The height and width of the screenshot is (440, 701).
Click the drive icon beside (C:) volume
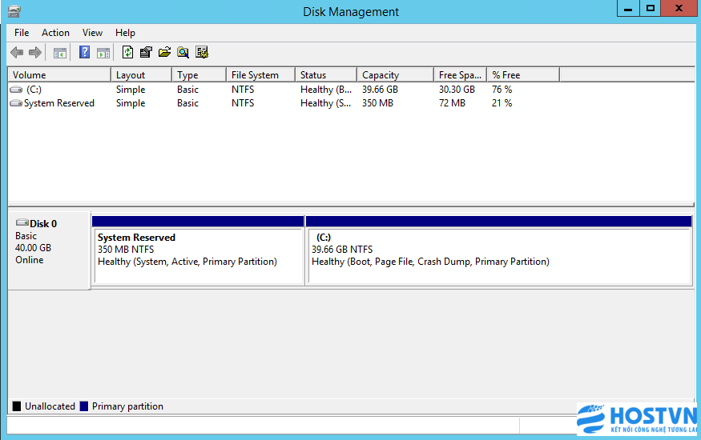coord(16,90)
